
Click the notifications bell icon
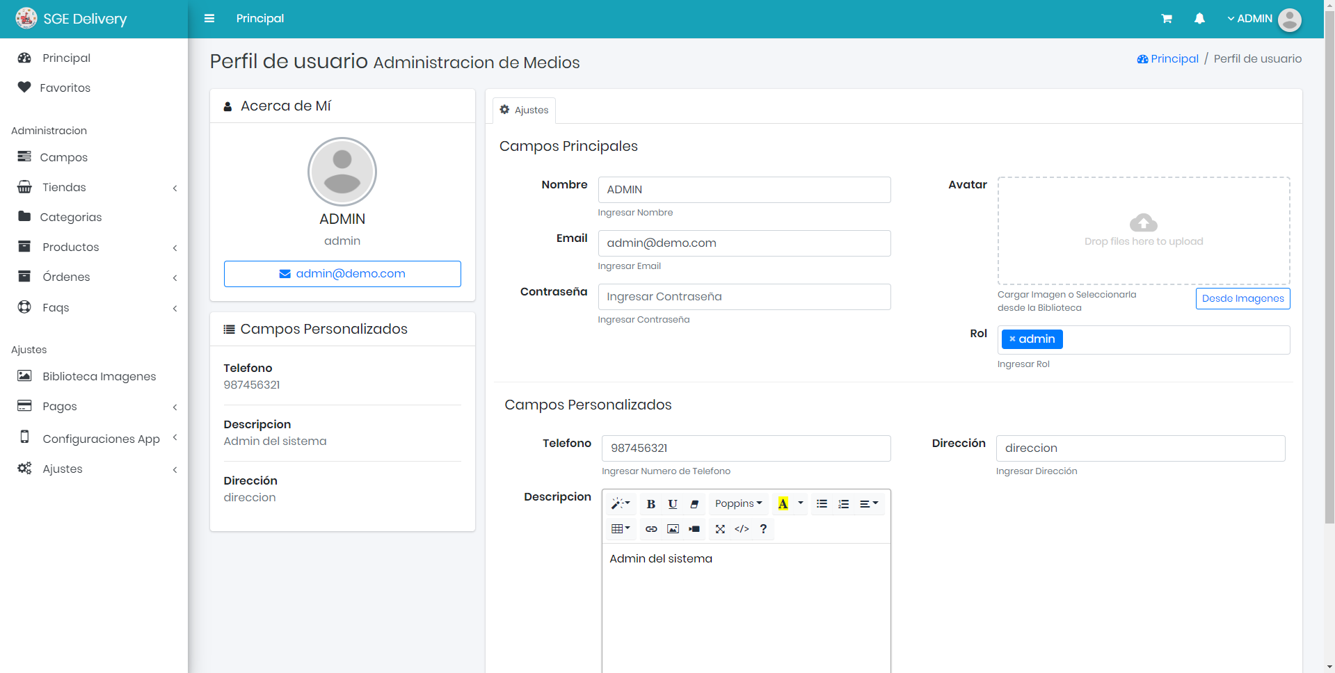1199,19
